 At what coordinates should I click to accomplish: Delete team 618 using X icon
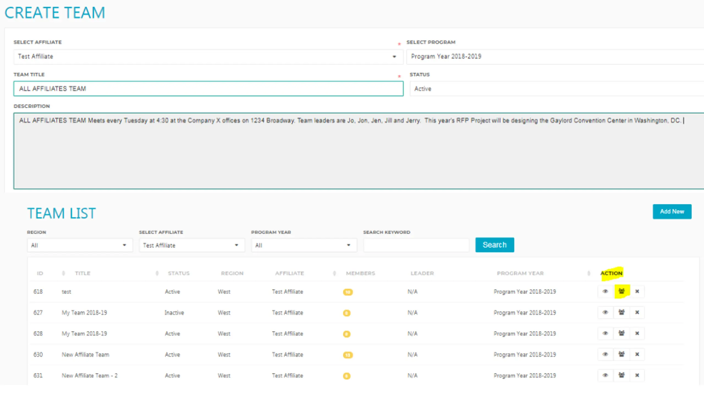coord(637,291)
